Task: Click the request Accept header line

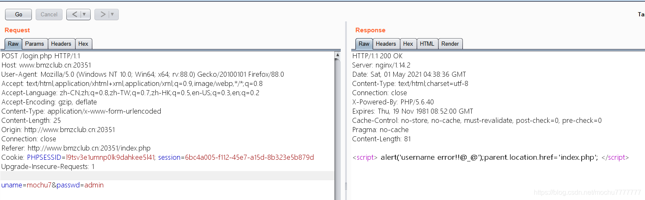Action: pos(132,83)
